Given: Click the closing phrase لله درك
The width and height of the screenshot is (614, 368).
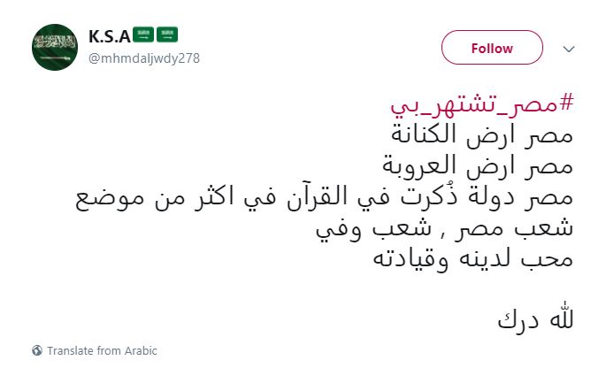Looking at the screenshot, I should [x=535, y=319].
